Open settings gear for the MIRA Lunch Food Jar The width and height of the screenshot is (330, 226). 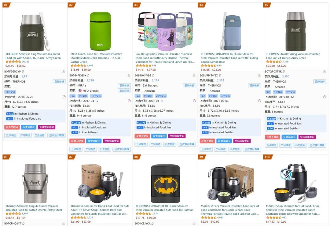129,76
